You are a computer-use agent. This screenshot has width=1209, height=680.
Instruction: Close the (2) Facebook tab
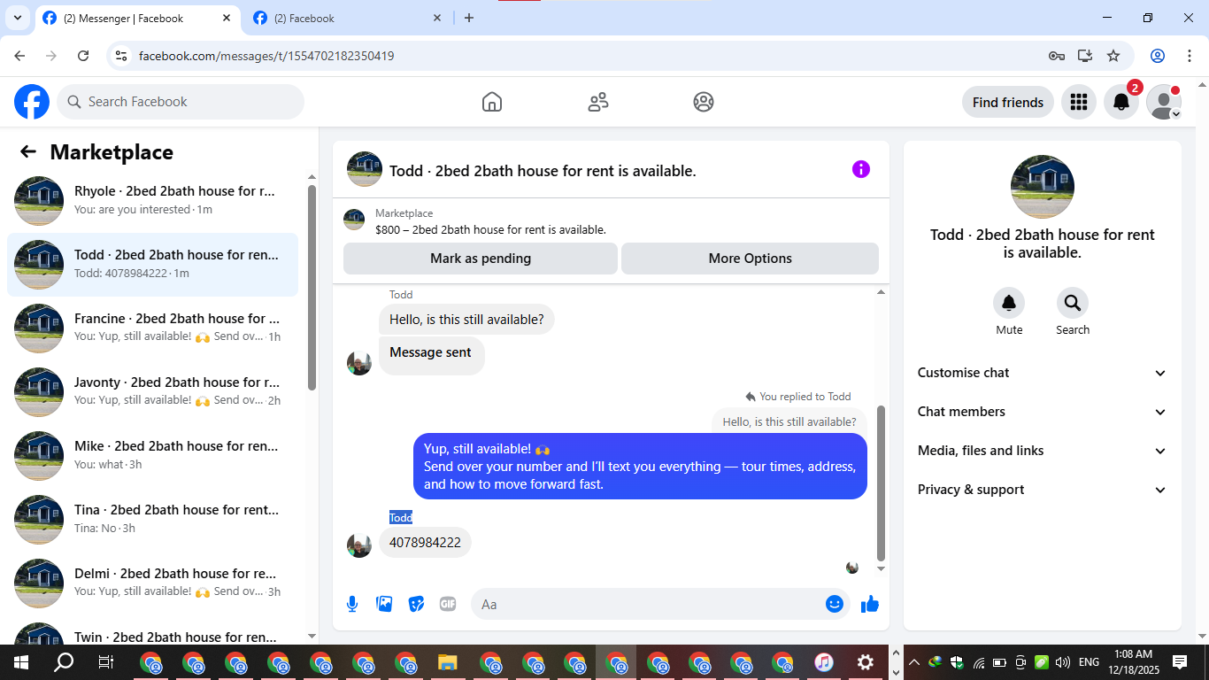click(437, 18)
